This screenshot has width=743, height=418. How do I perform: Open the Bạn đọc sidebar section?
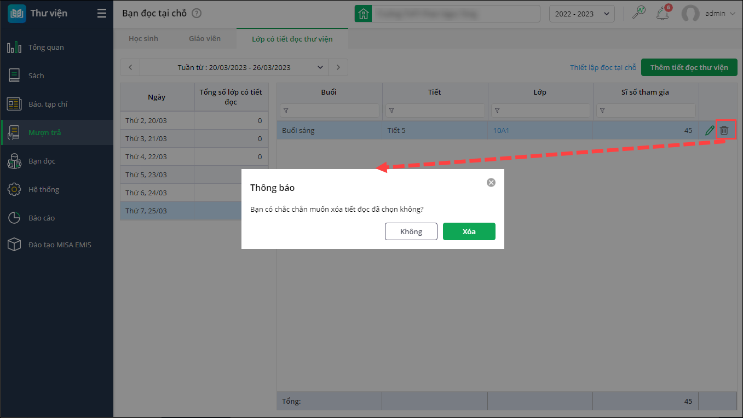[57, 161]
